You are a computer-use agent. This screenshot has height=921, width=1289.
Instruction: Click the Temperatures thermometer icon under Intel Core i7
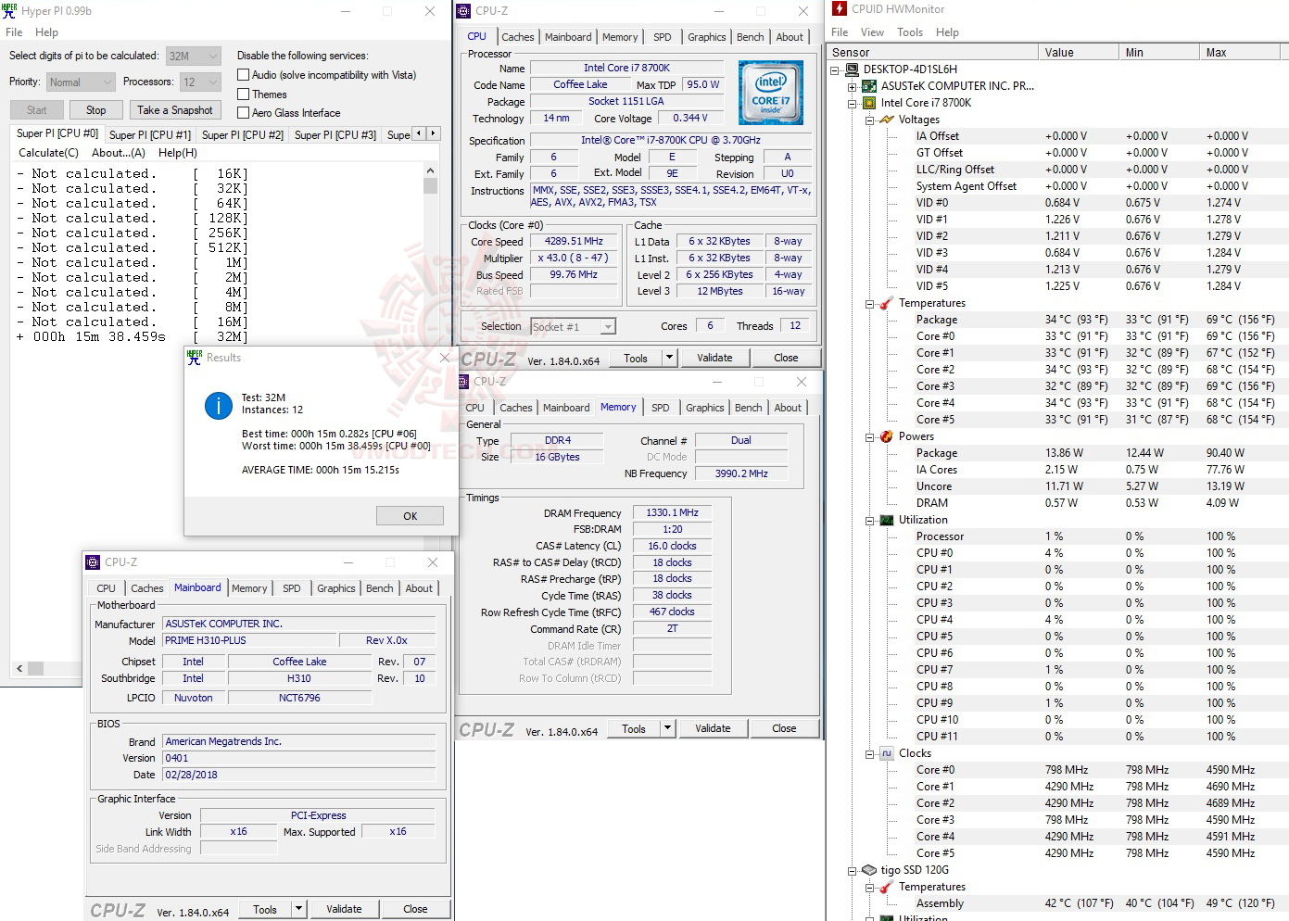coord(887,303)
